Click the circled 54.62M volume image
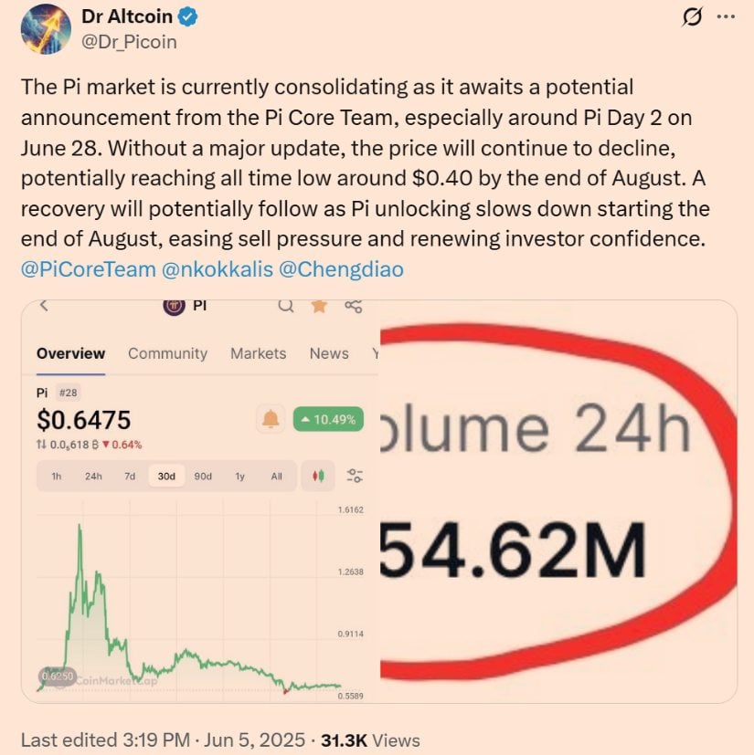This screenshot has height=755, width=754. tap(558, 501)
